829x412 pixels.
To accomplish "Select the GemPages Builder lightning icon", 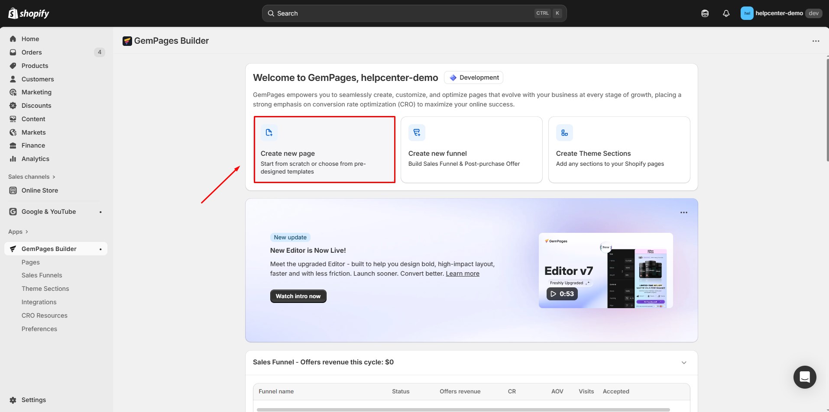I will tap(13, 248).
